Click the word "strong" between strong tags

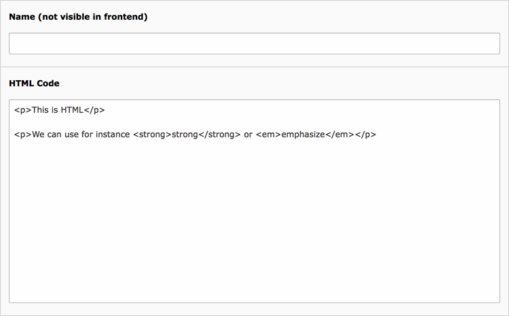click(x=185, y=135)
